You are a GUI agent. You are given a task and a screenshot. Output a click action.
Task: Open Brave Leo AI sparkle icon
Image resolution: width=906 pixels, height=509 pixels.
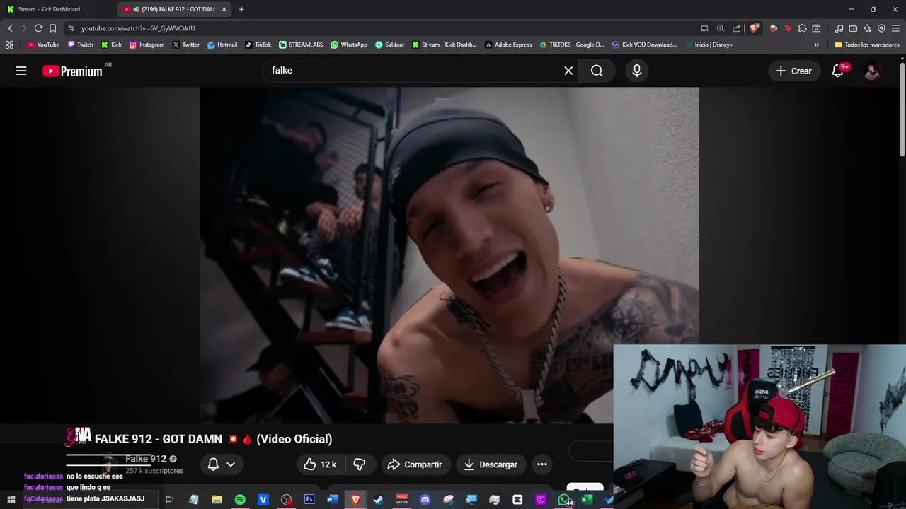pos(867,28)
